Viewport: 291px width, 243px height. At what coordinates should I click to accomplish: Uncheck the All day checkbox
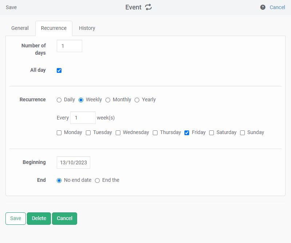(59, 70)
